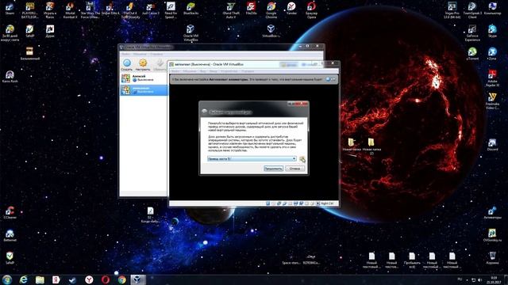508x285 pixels.
Task: Click the Продолжить button in dialog
Action: [273, 169]
